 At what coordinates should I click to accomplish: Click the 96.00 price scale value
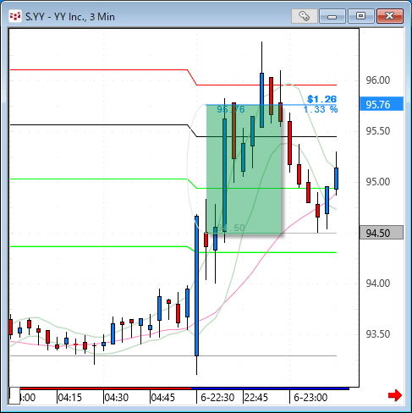point(378,80)
